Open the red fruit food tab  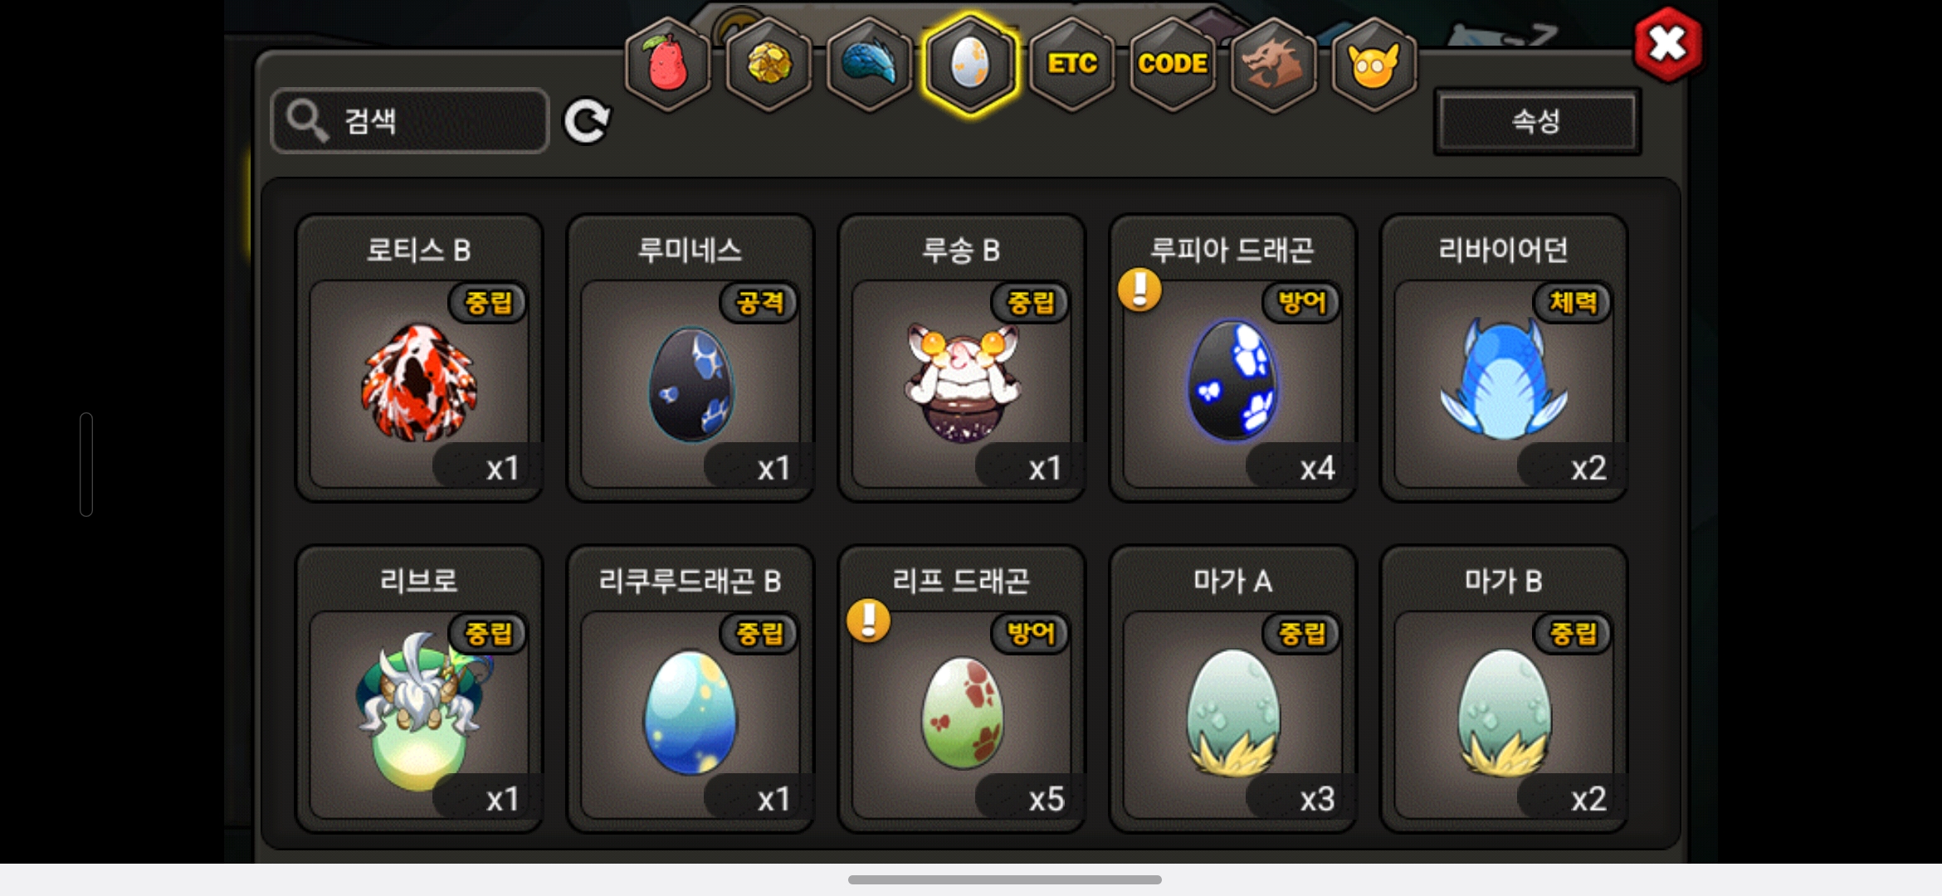[x=668, y=64]
